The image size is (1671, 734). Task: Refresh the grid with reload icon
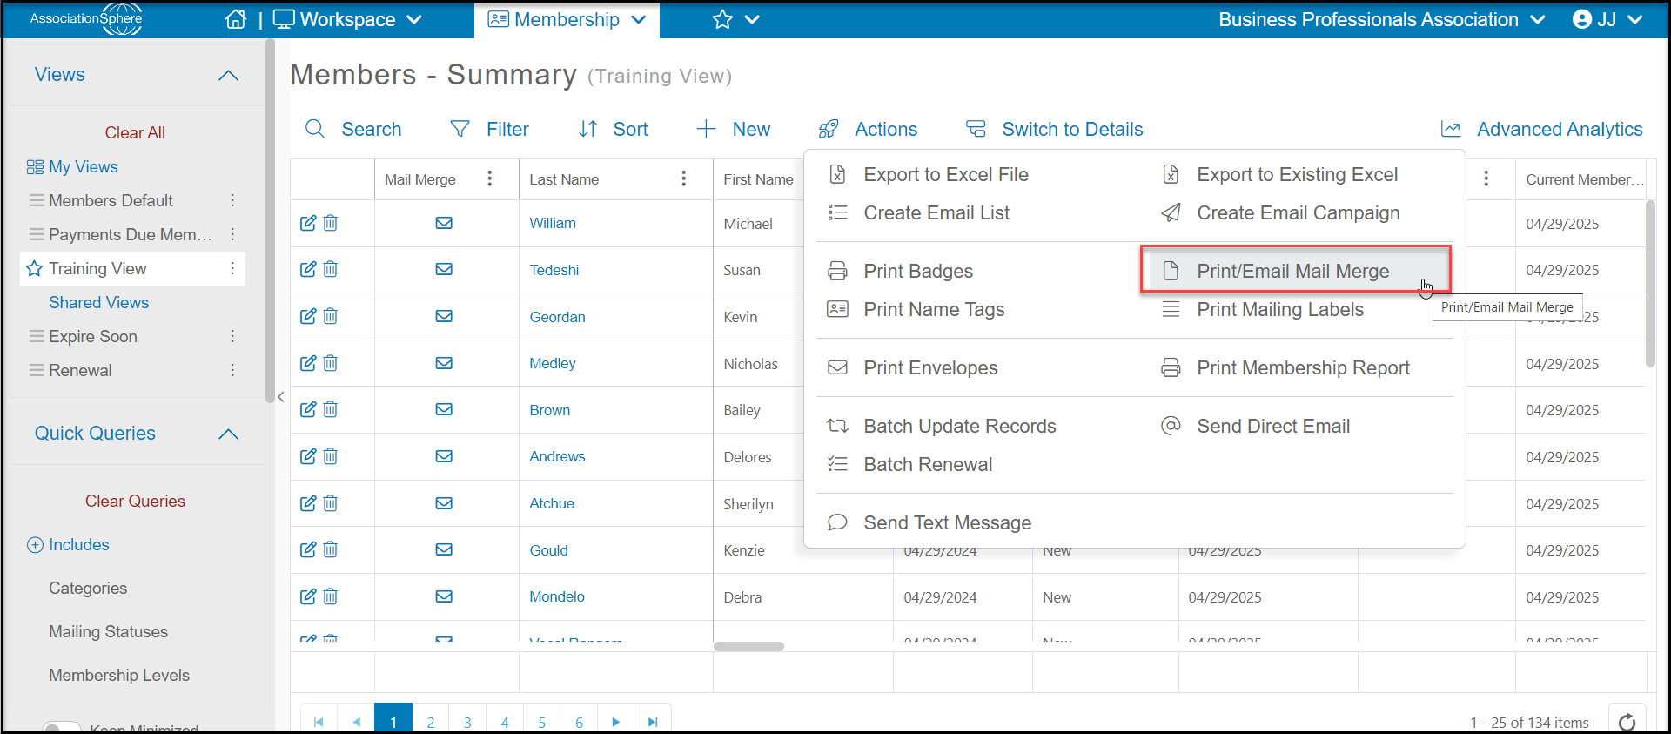[1627, 722]
